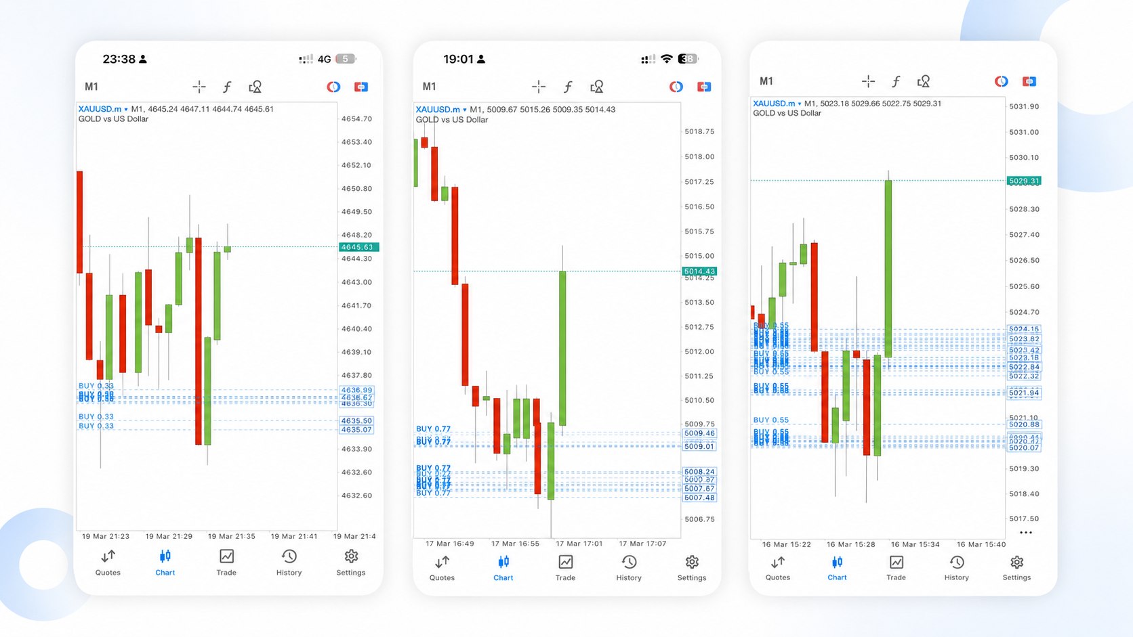
Task: Open three-dots menu in right chart
Action: coord(1026,533)
